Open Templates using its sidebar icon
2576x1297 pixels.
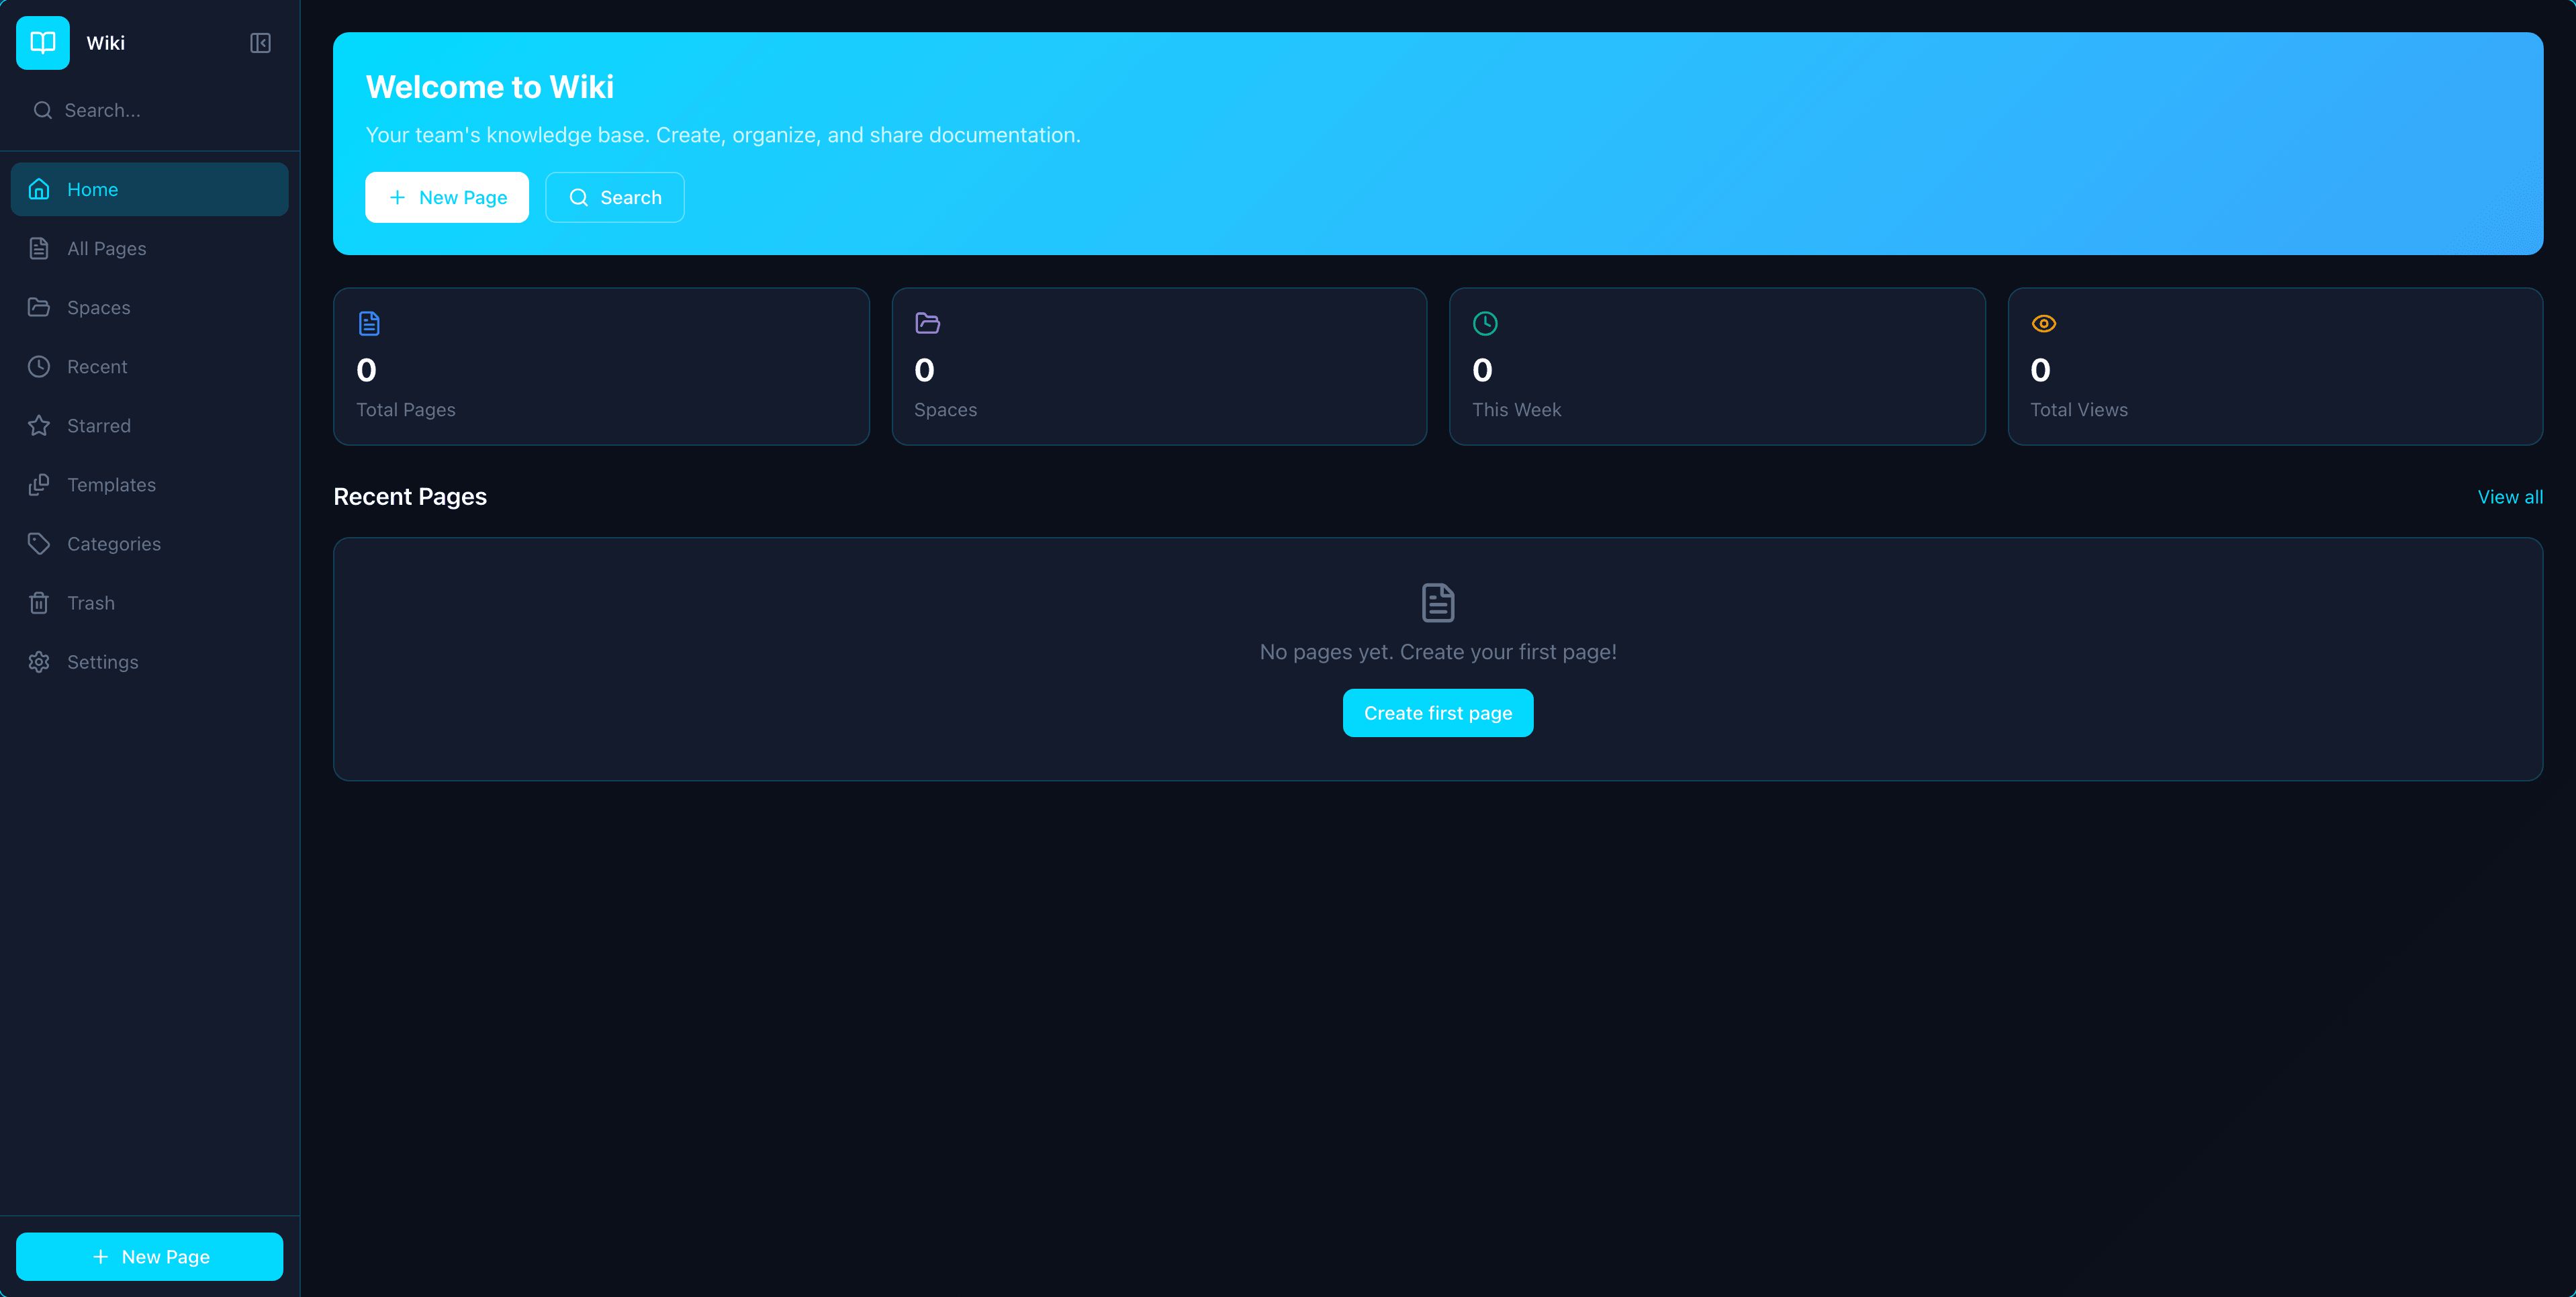click(39, 484)
